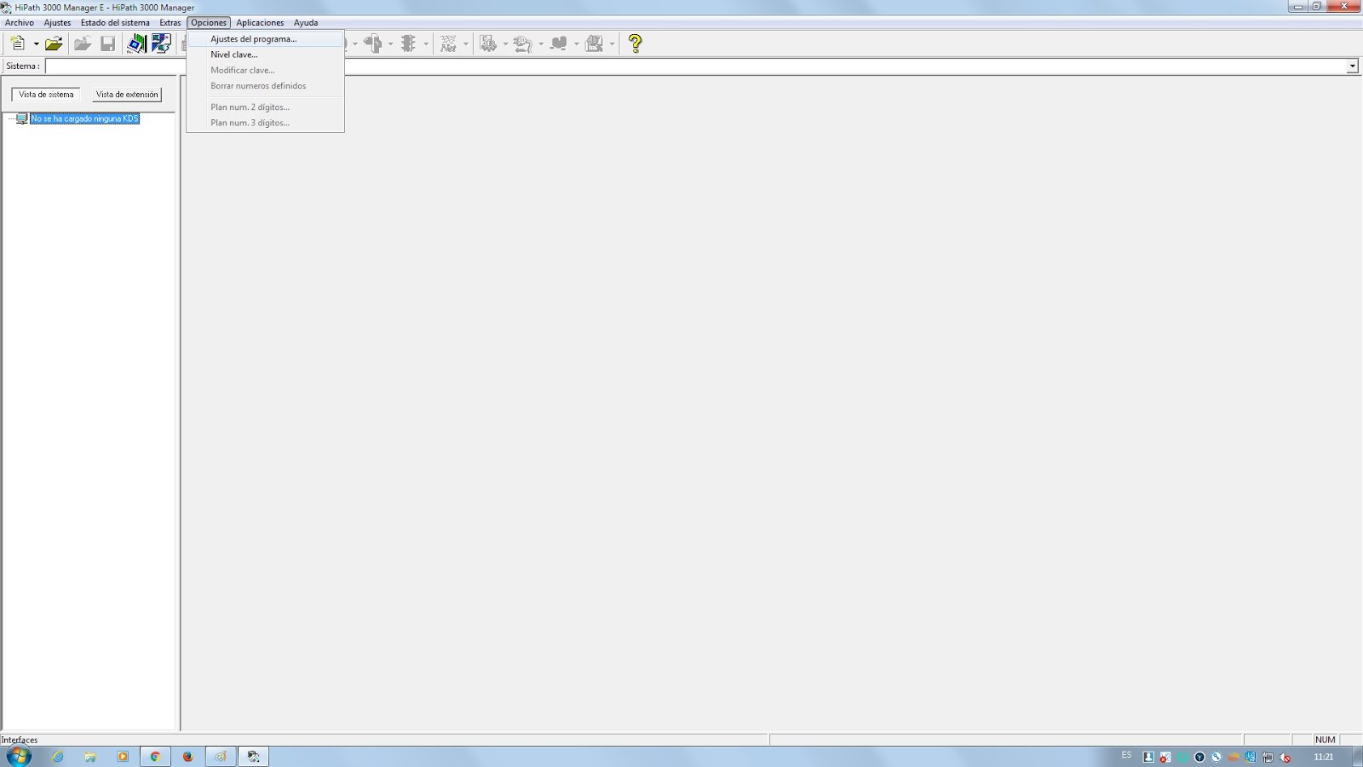Click 'Borrar numeros definidos' in the Opciones menu

tap(265, 86)
